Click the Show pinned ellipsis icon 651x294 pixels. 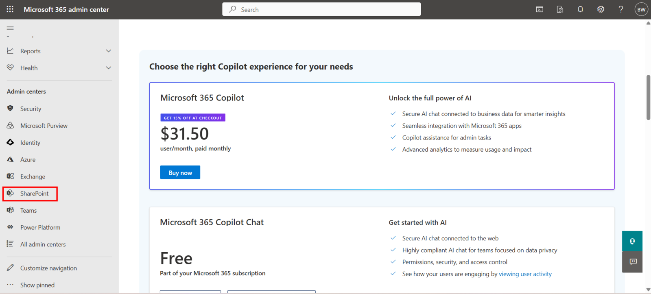10,285
